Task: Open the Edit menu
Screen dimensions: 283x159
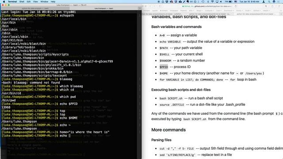Action: point(29,2)
